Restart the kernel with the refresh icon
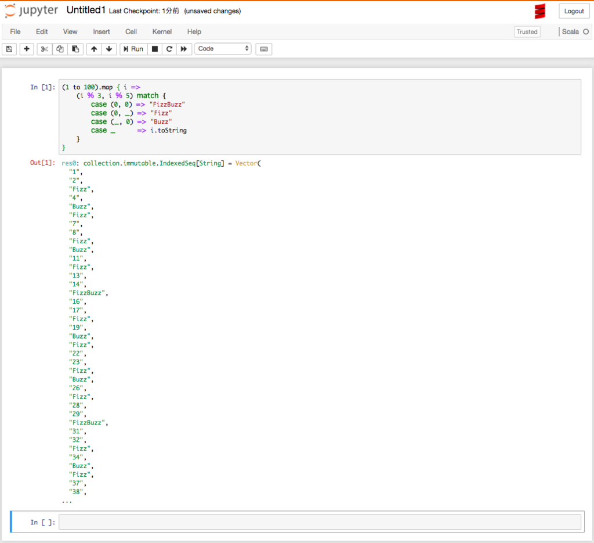This screenshot has width=594, height=543. (168, 49)
